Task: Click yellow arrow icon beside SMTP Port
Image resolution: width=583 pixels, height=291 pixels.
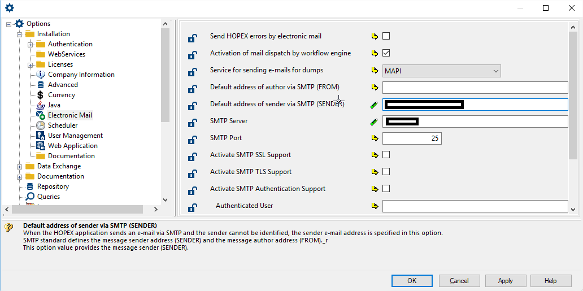Action: [x=374, y=138]
